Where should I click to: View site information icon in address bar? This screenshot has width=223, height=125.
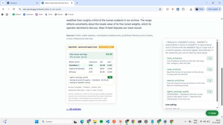point(20,9)
